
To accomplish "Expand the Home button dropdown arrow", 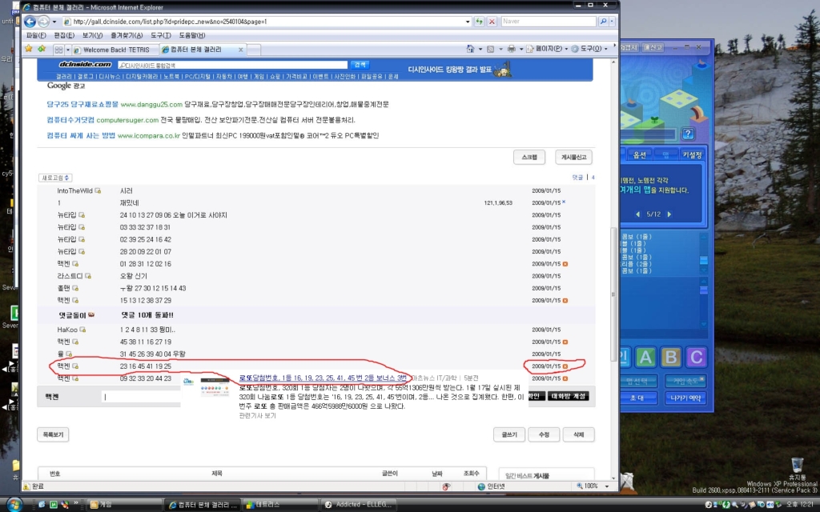I will (x=480, y=49).
